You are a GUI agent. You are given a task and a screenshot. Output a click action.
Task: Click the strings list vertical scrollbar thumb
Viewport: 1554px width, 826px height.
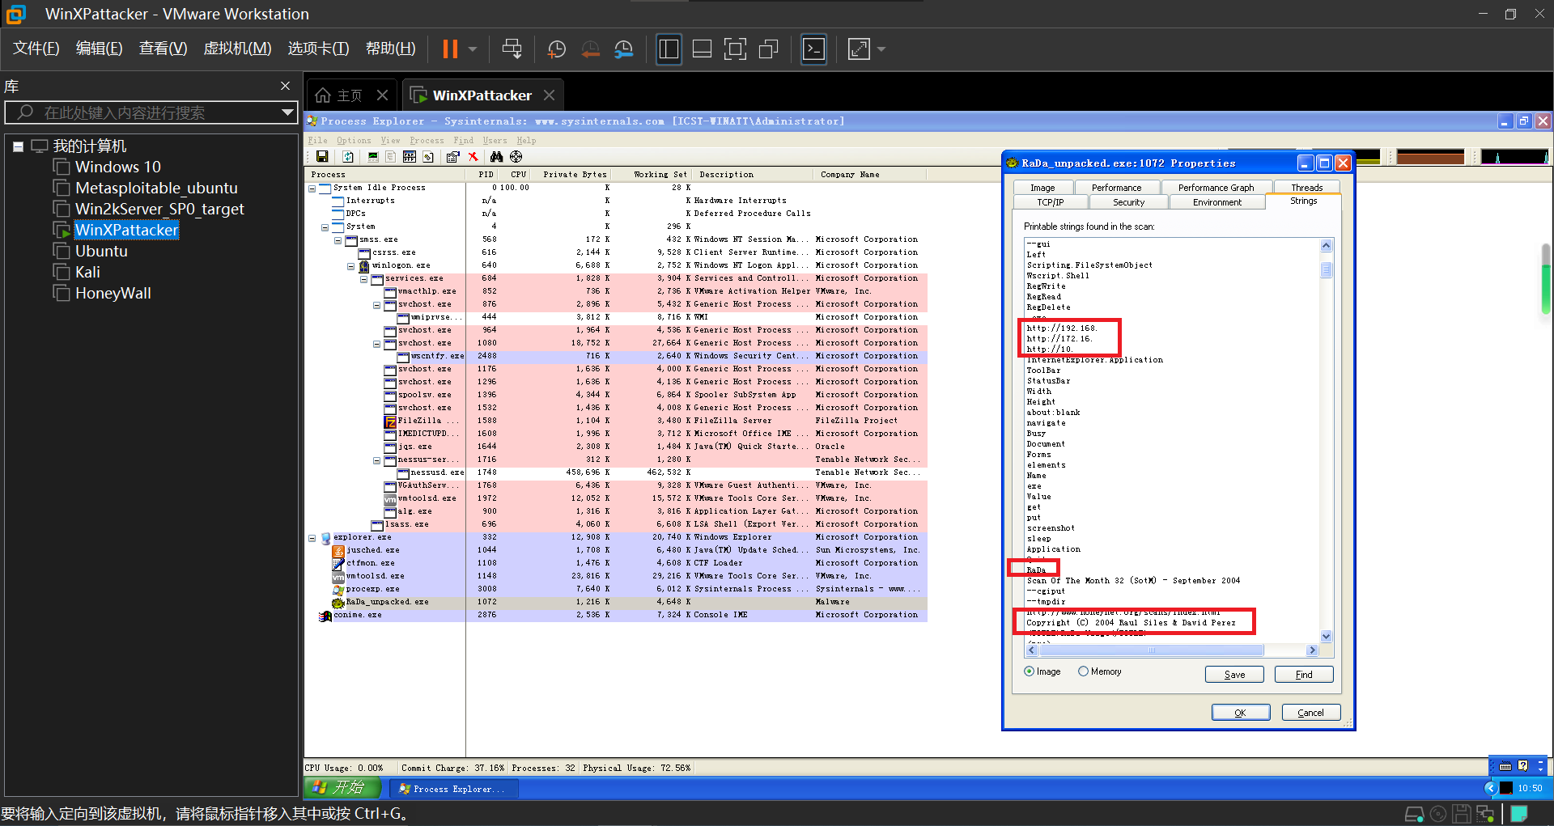pyautogui.click(x=1326, y=269)
